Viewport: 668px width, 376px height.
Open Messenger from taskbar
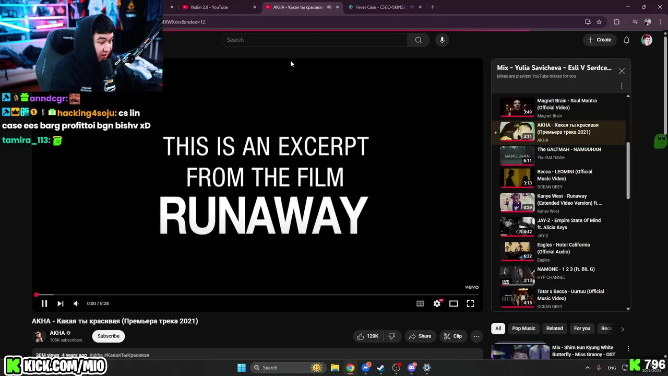click(x=366, y=368)
